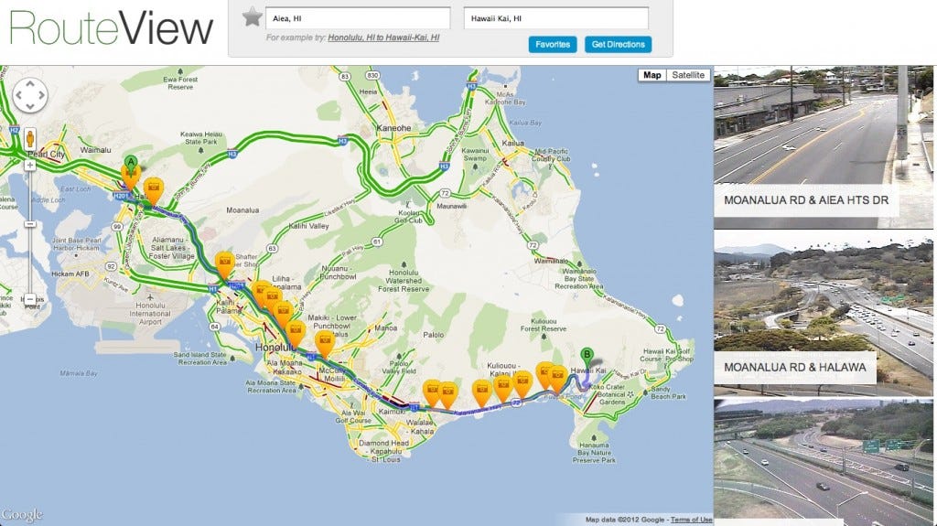Click the Pearl City label on the map

tap(47, 154)
